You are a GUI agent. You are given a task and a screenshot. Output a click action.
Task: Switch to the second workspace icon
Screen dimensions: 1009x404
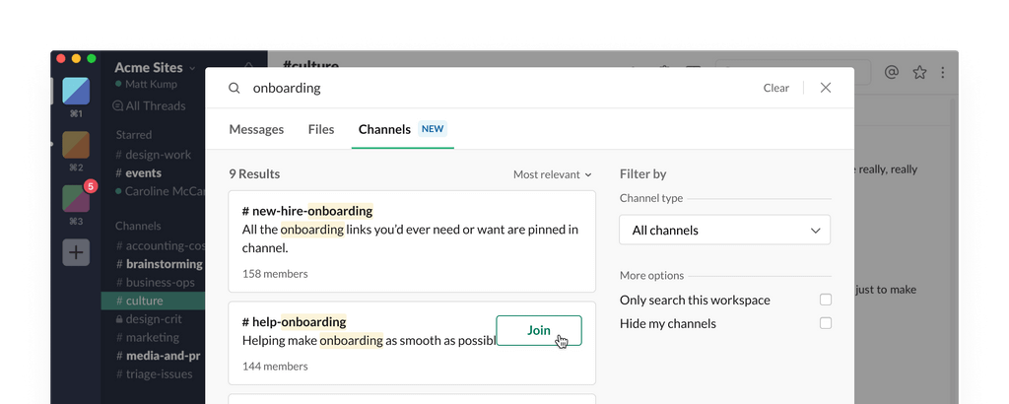click(76, 145)
